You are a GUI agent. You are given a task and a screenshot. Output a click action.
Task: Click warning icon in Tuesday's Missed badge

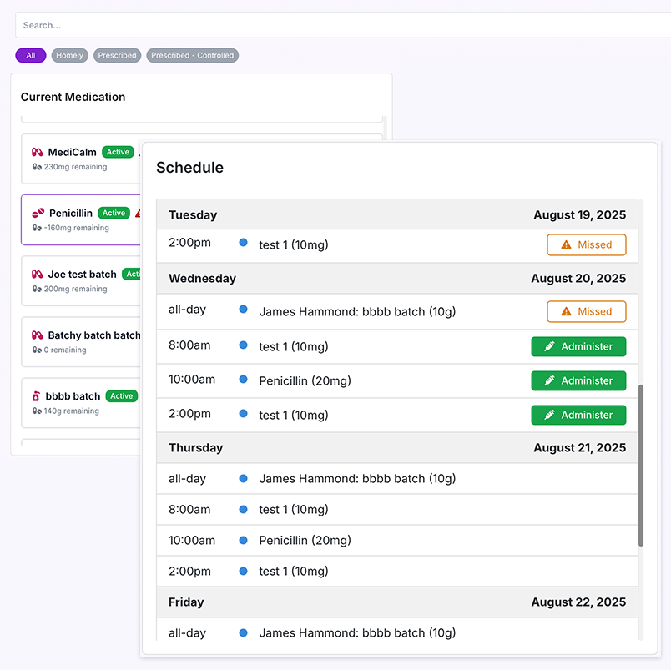(x=567, y=244)
